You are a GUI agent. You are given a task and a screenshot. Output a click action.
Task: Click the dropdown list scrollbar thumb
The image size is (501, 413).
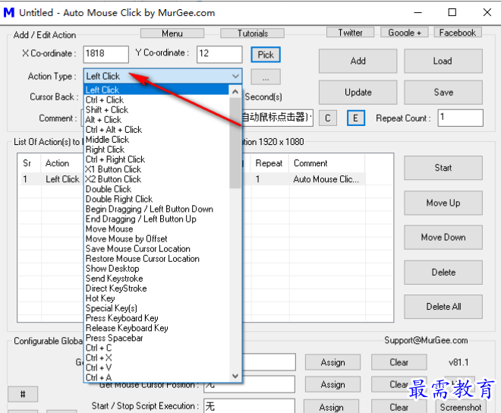pyautogui.click(x=235, y=143)
